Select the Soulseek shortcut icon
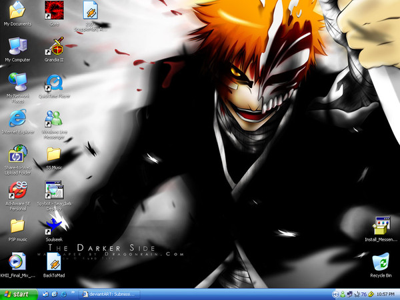The image size is (400, 300). (54, 226)
